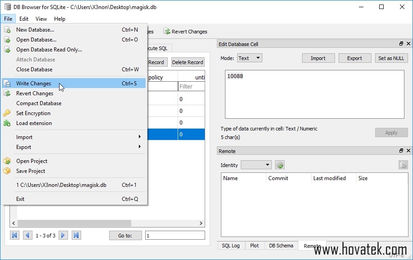Close the Edit Database Cell panel
Image resolution: width=413 pixels, height=260 pixels.
408,43
